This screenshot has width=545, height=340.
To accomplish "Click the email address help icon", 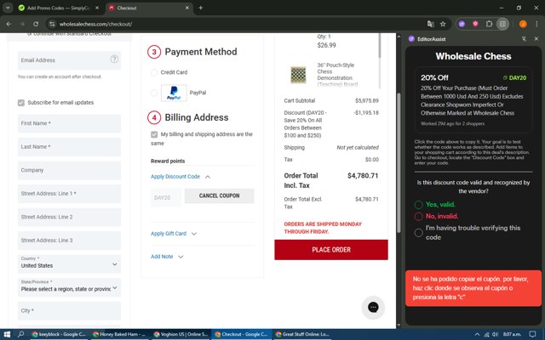I will 114,59.
